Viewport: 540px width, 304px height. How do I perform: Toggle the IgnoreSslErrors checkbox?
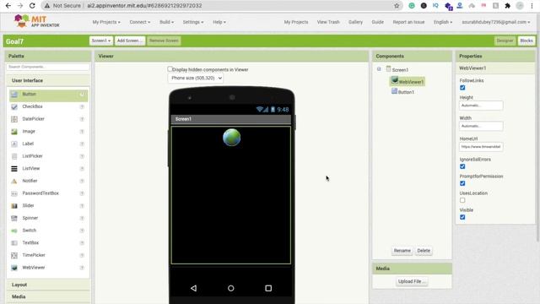[x=462, y=166]
